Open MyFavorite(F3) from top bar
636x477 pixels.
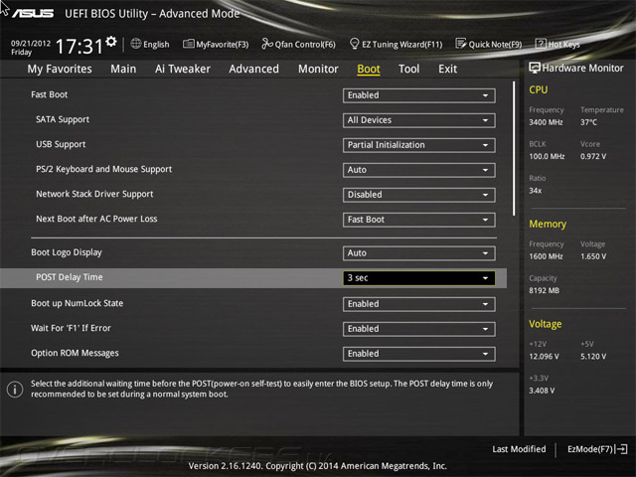click(216, 44)
